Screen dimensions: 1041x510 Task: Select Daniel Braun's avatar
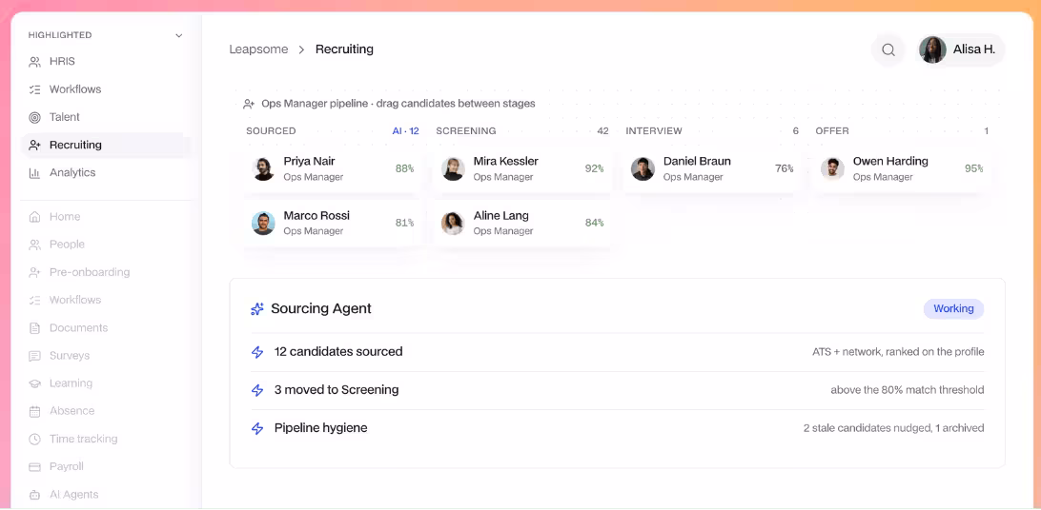pos(643,169)
